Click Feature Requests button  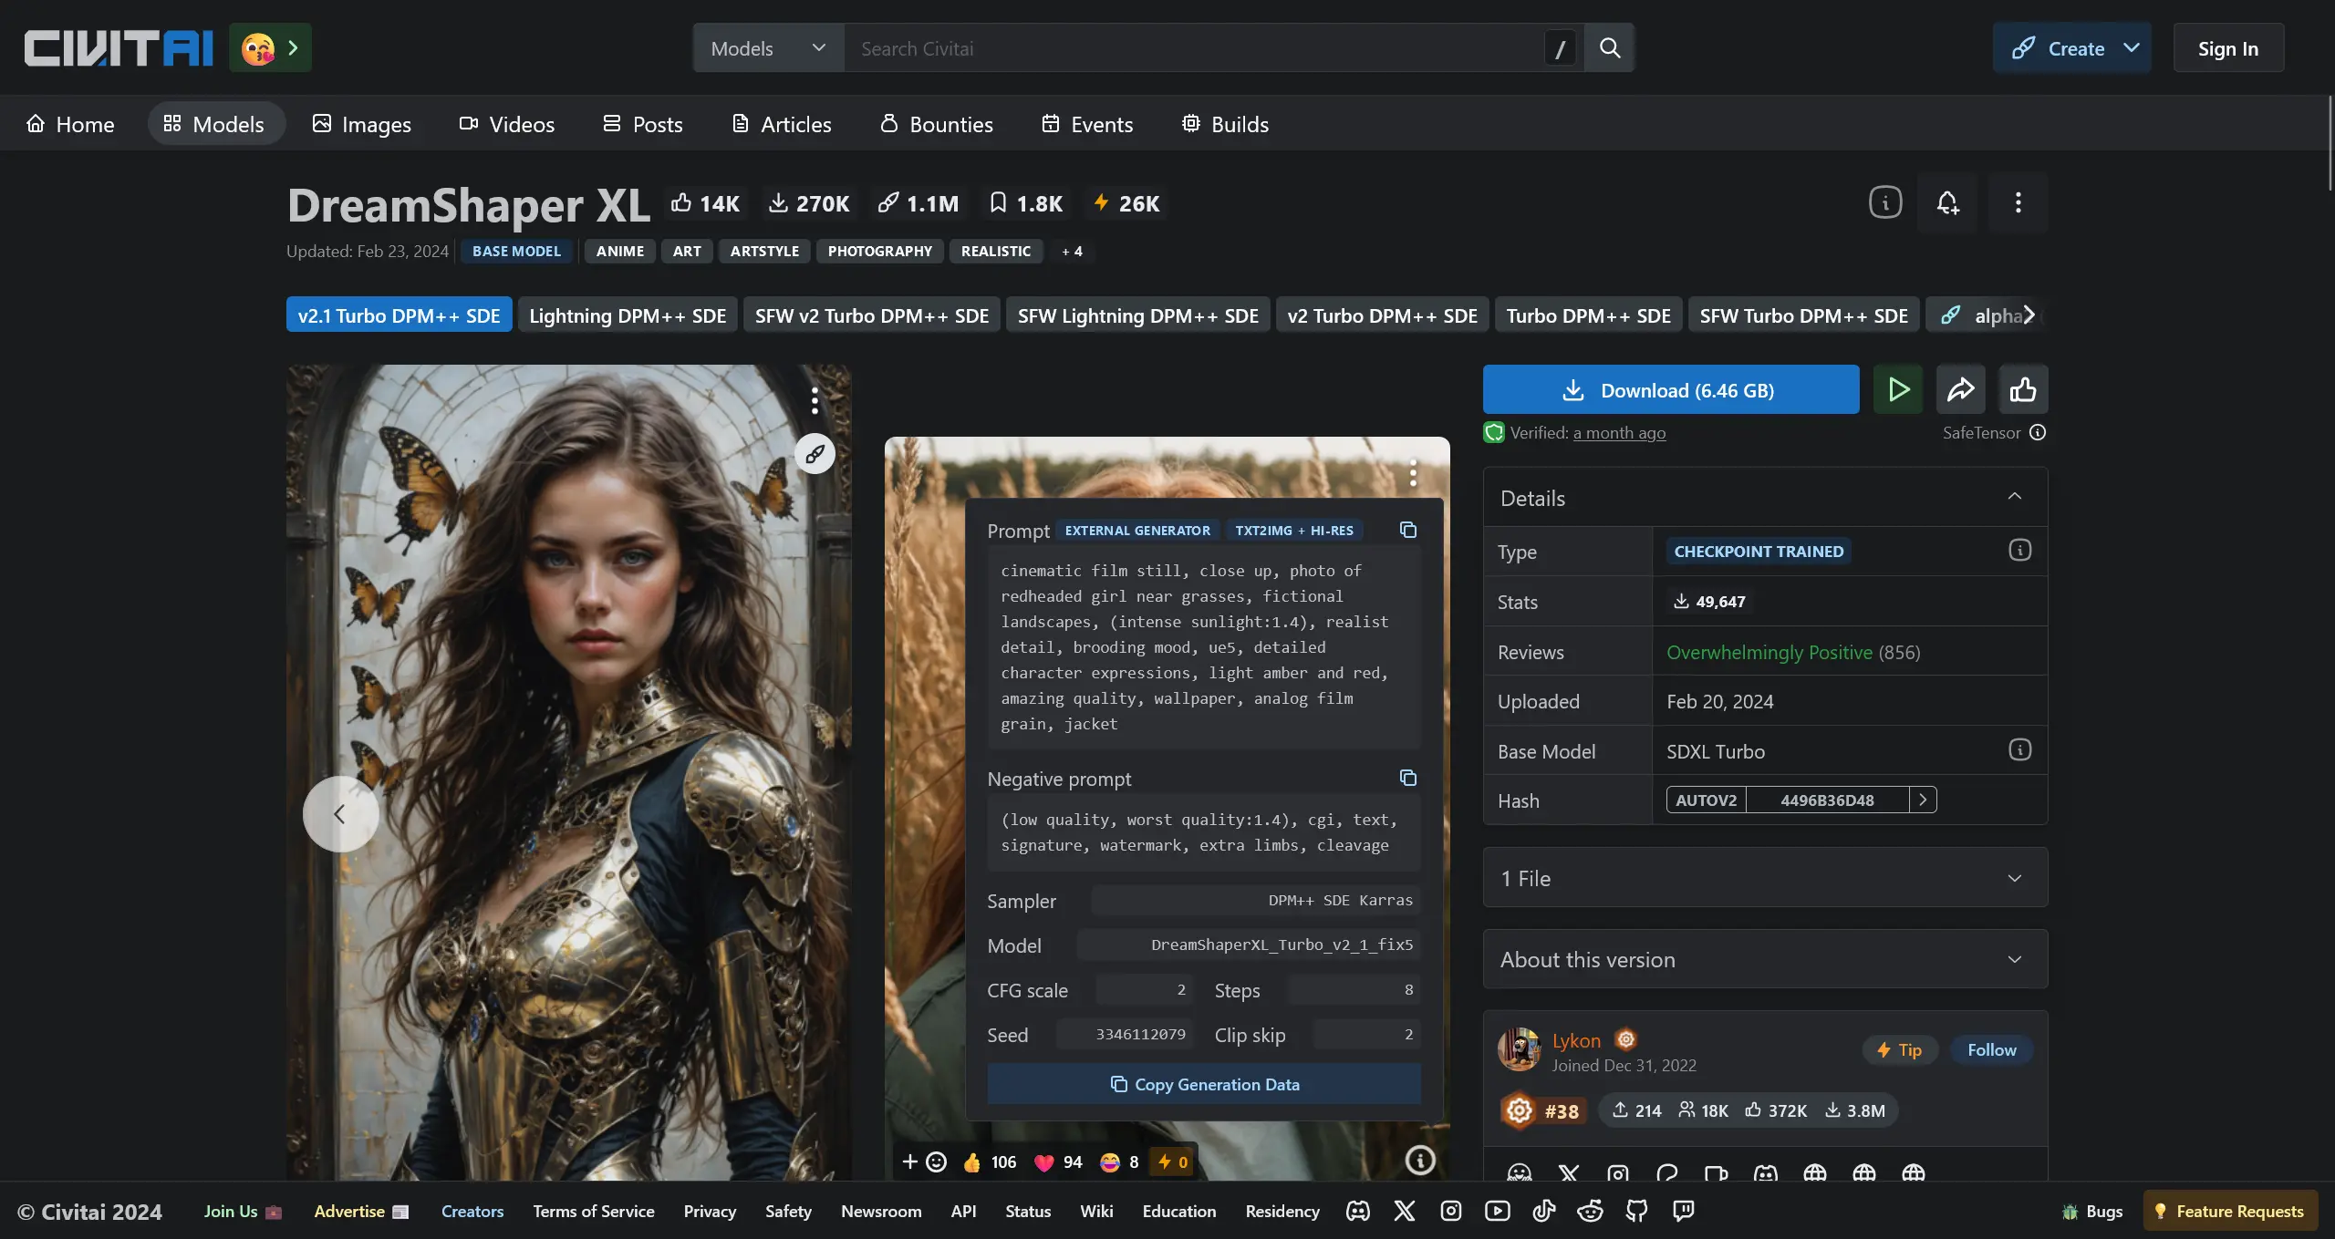[2230, 1211]
